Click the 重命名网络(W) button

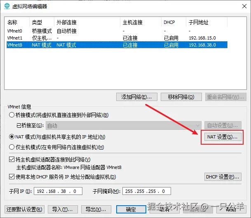coord(226,97)
